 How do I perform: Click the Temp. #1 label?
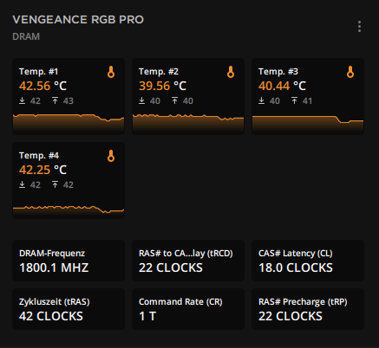pyautogui.click(x=38, y=71)
